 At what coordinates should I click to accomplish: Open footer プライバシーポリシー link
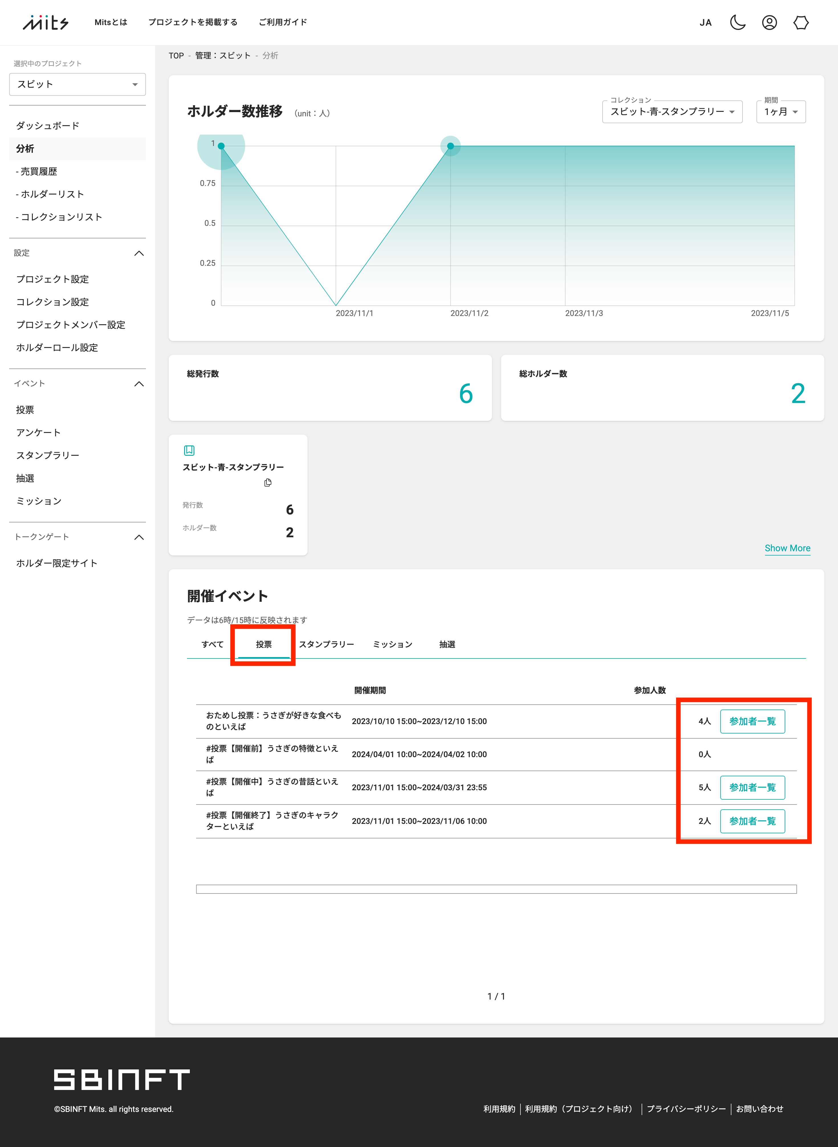tap(686, 1109)
